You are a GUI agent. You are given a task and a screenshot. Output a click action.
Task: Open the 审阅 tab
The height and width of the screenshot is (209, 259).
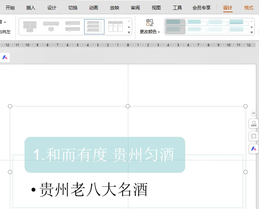(x=135, y=8)
